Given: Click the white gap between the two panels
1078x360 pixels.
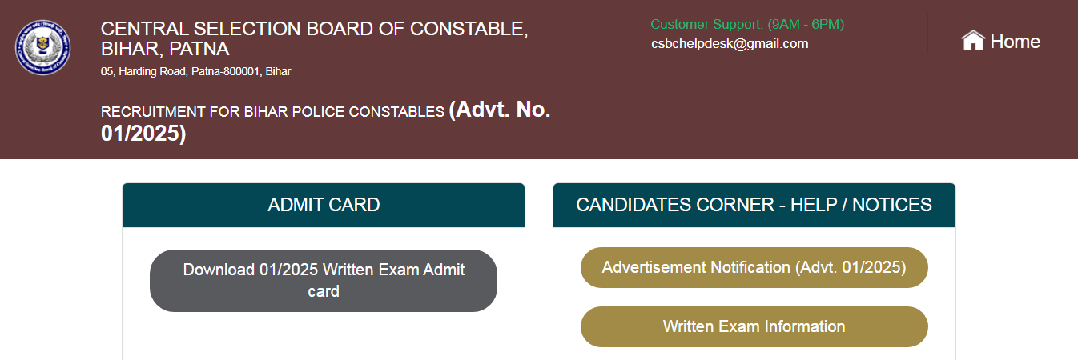Looking at the screenshot, I should click(539, 272).
